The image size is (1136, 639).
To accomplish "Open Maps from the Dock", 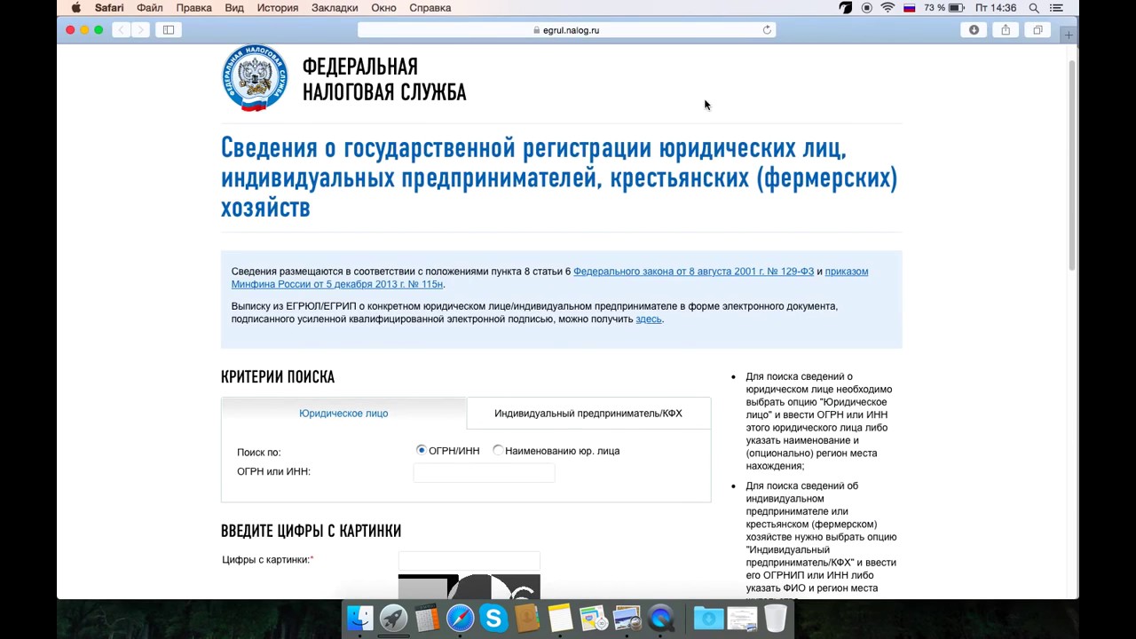I will pyautogui.click(x=593, y=619).
